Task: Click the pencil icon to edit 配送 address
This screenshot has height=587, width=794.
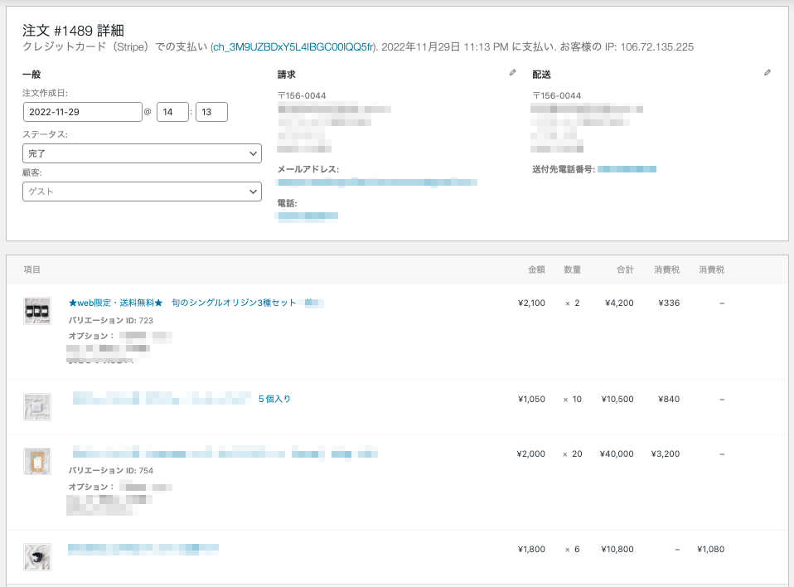Action: coord(767,73)
